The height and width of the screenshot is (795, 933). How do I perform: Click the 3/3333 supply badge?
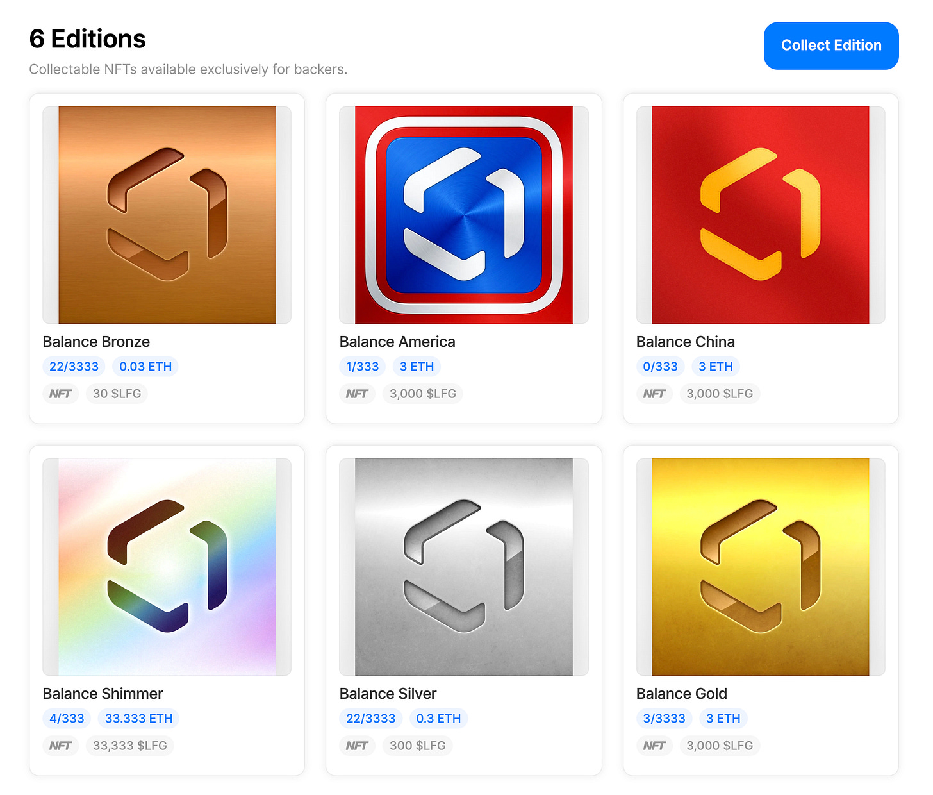[665, 719]
